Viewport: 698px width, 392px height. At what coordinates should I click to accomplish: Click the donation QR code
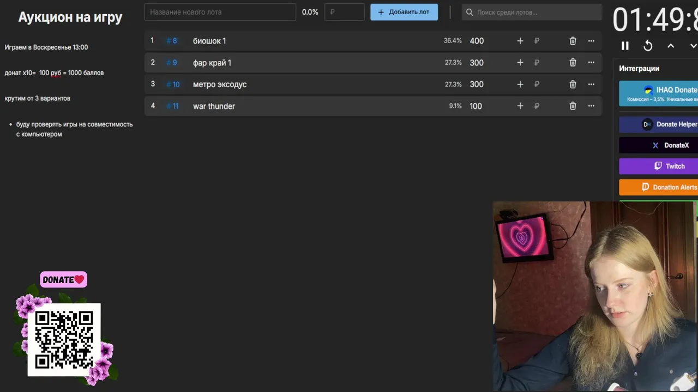[x=64, y=339]
